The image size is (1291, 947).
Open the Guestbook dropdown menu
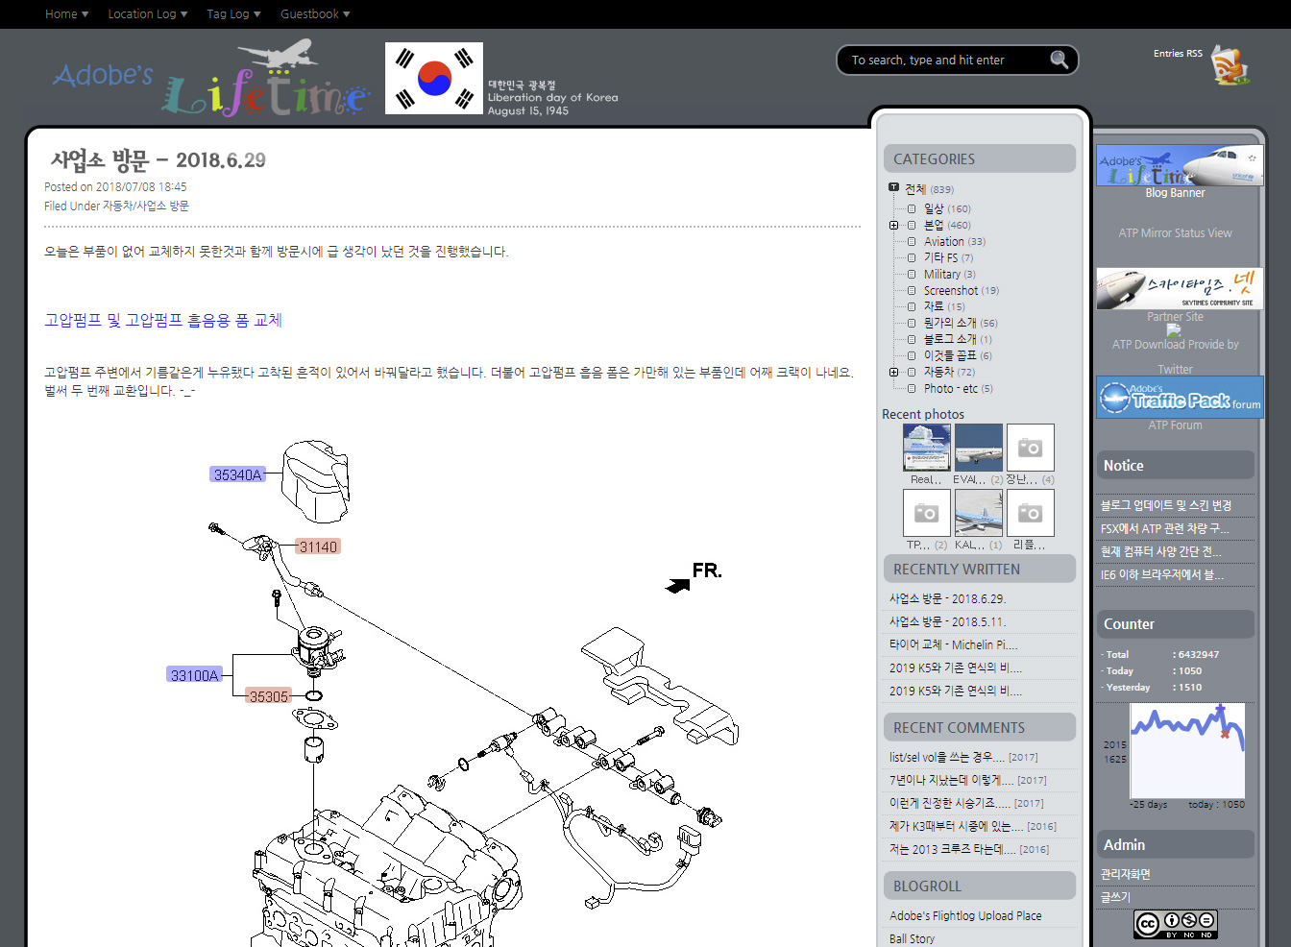coord(315,13)
